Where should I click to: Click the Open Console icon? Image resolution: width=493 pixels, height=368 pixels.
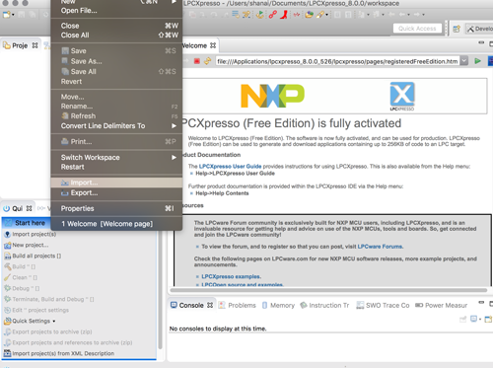click(488, 319)
